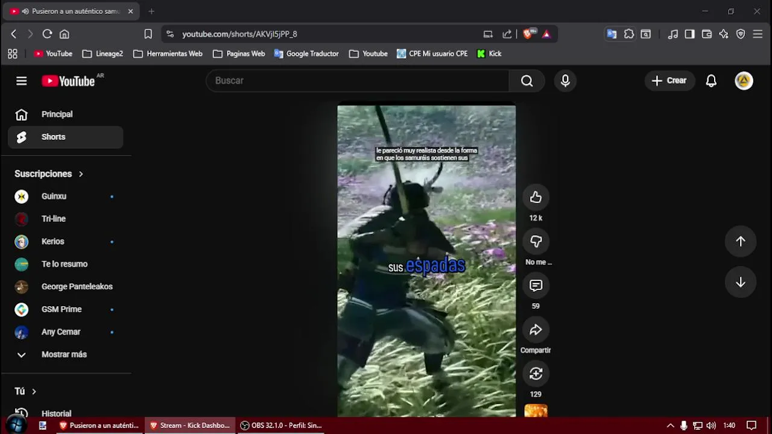Click the Crear button

coord(669,81)
